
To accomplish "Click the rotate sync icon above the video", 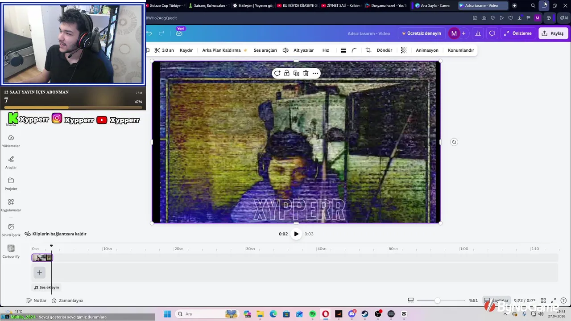I will (x=277, y=74).
